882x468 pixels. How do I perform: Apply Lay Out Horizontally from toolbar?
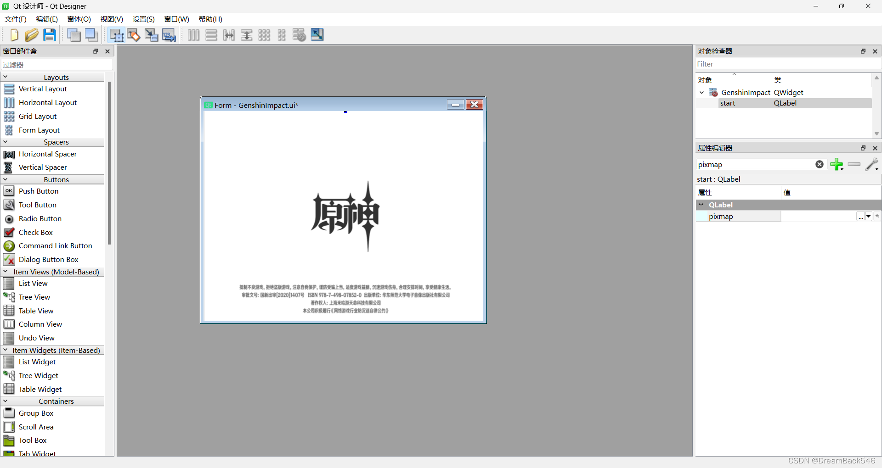(193, 35)
